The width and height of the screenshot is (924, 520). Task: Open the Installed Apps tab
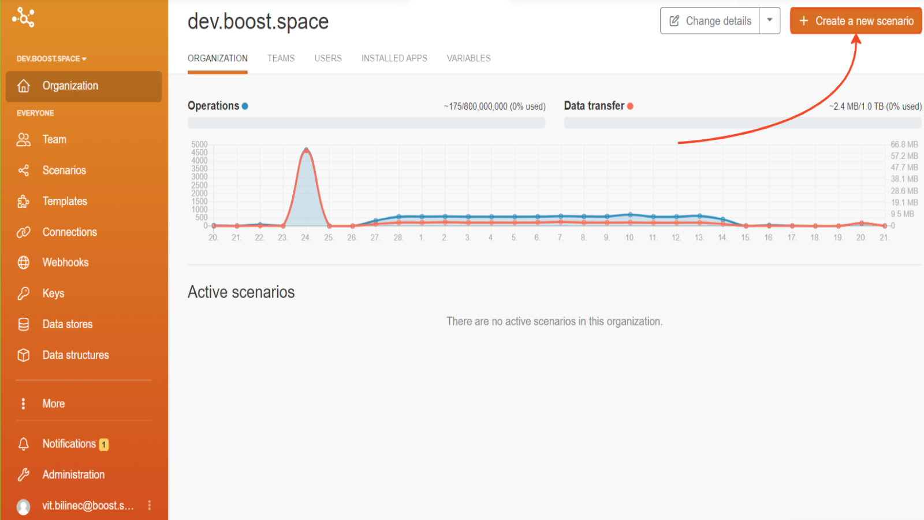pos(394,58)
